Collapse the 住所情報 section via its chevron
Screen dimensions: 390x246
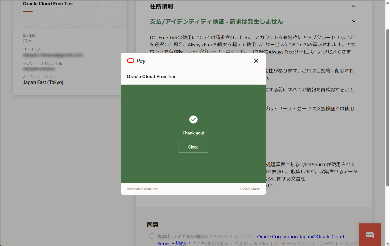[354, 6]
